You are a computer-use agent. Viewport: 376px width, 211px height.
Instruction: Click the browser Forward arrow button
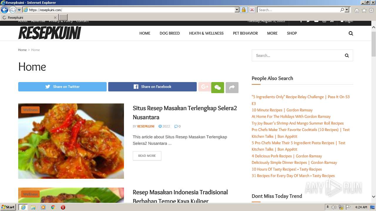[13, 10]
